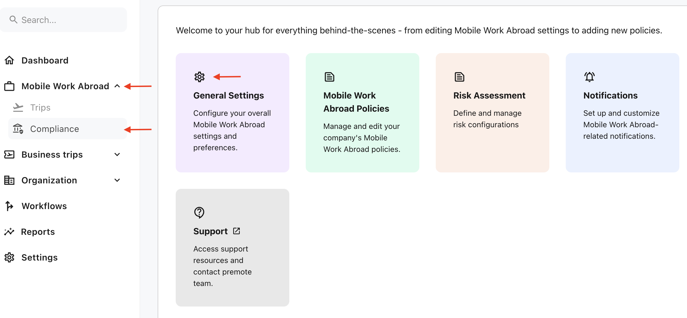Click the Mobile Work Abroad briefcase icon
Image resolution: width=687 pixels, height=318 pixels.
click(x=9, y=86)
